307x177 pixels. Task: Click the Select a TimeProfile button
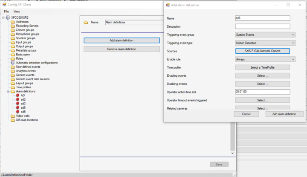pyautogui.click(x=262, y=67)
